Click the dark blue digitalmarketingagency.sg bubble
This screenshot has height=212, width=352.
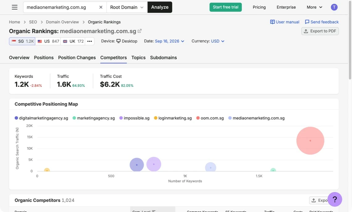click(137, 165)
